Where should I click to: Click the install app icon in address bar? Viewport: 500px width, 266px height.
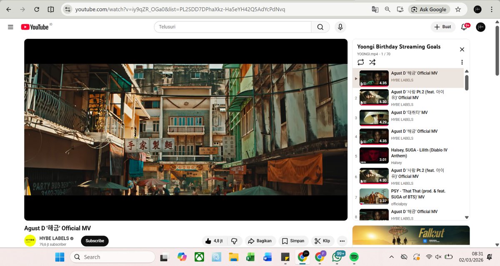click(x=400, y=9)
